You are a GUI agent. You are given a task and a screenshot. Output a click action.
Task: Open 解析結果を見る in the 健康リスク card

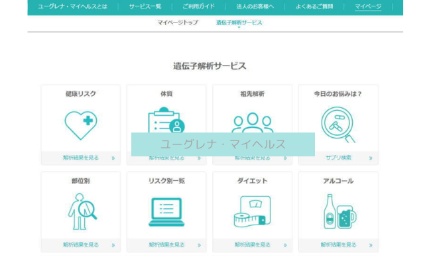(x=81, y=158)
